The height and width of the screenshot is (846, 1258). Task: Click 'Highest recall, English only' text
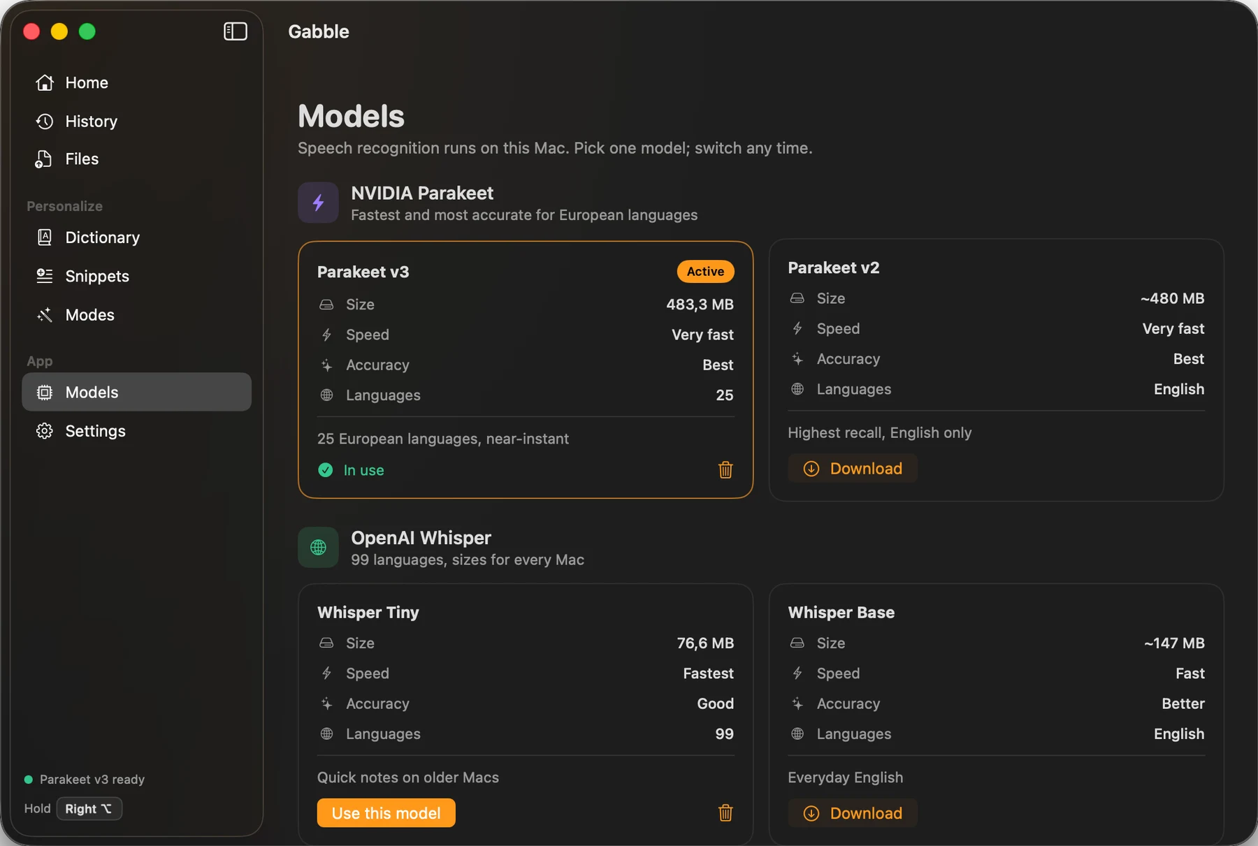tap(880, 433)
